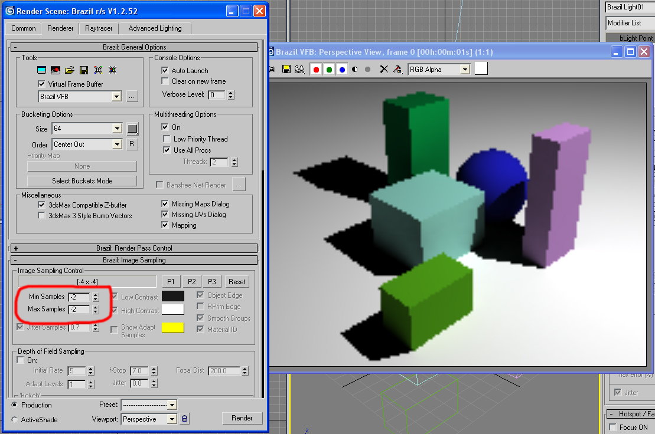Click the yellow Show Adapt Samples swatch

click(x=173, y=328)
